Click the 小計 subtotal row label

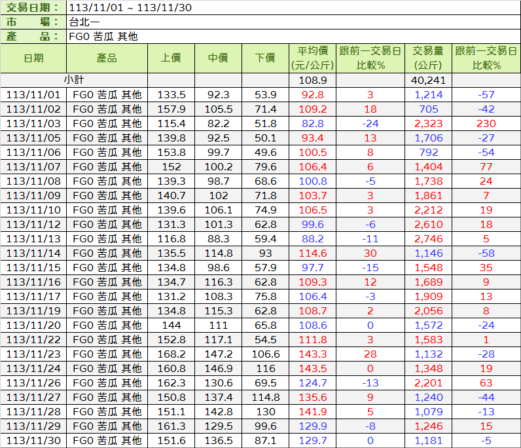point(74,80)
